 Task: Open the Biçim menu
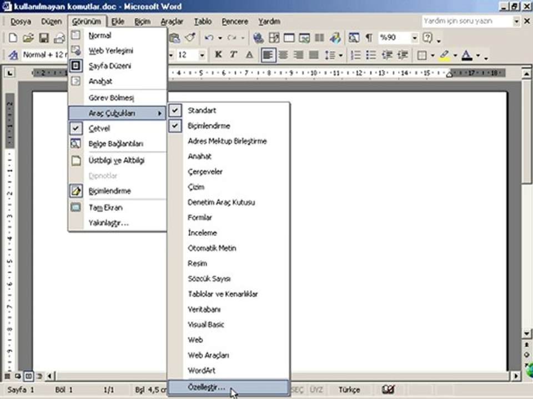pyautogui.click(x=142, y=22)
